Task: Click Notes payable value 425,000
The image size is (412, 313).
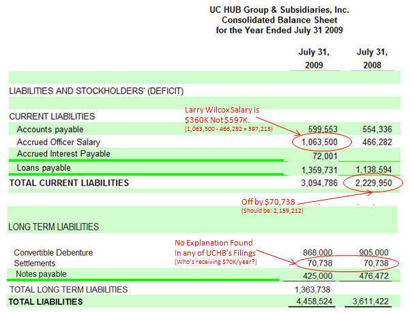Action: (317, 276)
